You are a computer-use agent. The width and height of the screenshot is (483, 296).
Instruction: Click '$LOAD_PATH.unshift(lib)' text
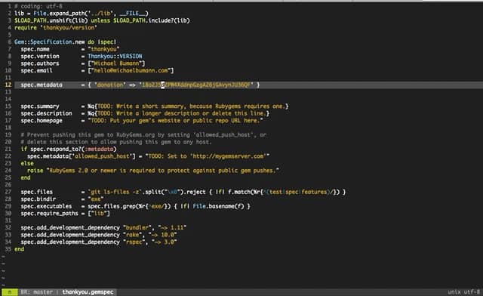coord(51,20)
